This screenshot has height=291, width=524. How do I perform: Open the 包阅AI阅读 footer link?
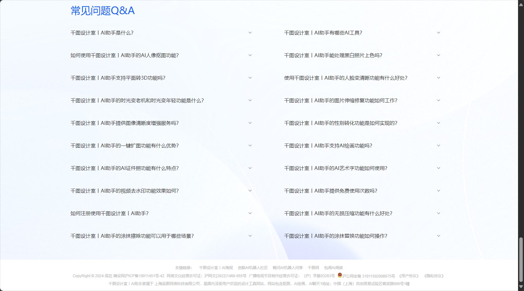tap(334, 268)
